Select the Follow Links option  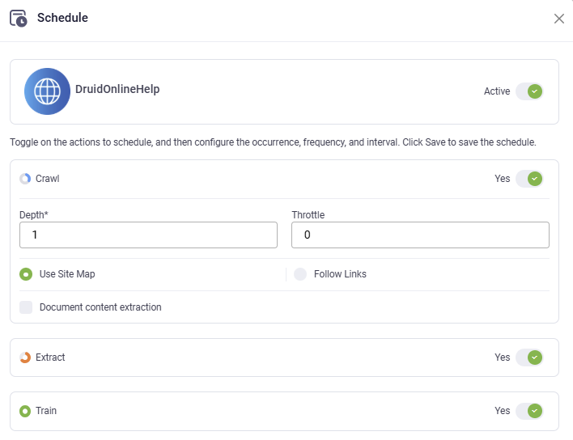click(300, 274)
